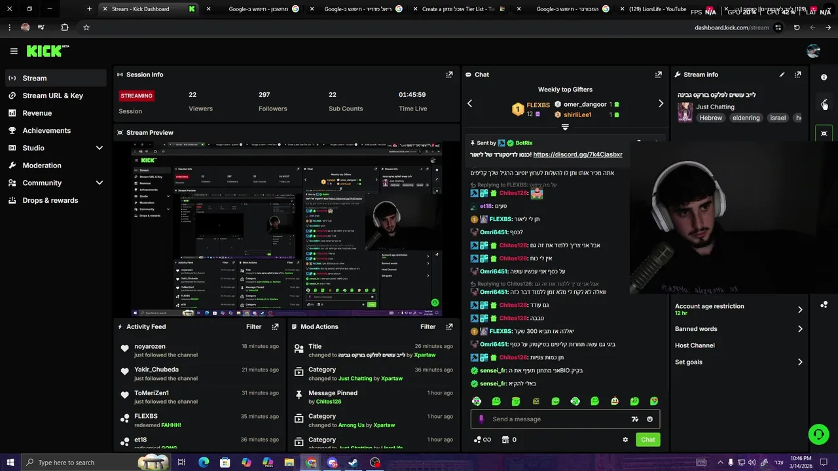Open Microsoft Edge from the taskbar

[x=204, y=462]
